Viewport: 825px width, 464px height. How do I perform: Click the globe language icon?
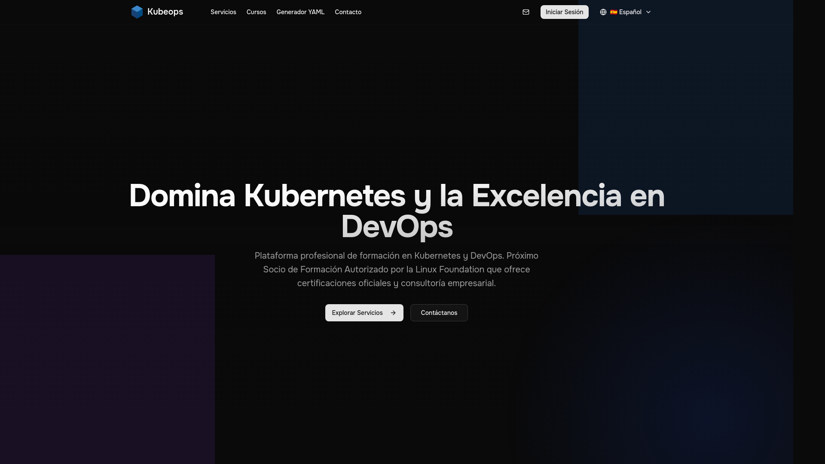pyautogui.click(x=603, y=12)
